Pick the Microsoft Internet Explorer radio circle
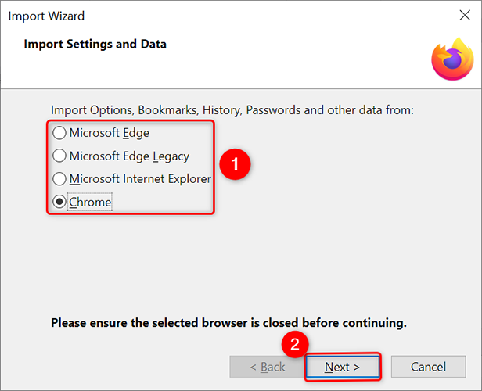Viewport: 482px width, 391px height. [x=59, y=179]
